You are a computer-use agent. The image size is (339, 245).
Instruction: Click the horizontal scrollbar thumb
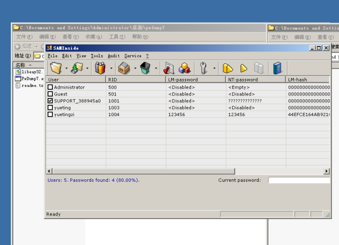click(x=144, y=171)
